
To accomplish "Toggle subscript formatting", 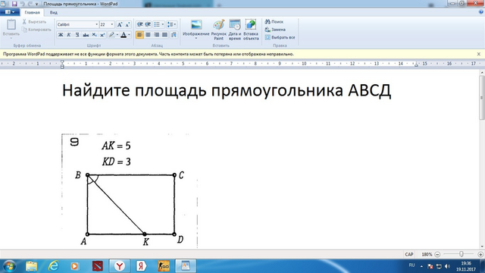I will [x=94, y=35].
